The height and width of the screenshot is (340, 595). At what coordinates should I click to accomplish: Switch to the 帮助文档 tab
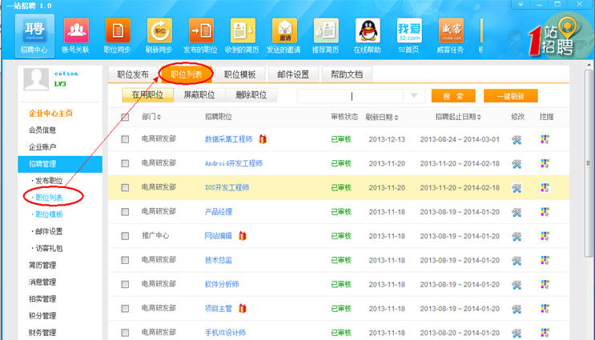[x=347, y=74]
